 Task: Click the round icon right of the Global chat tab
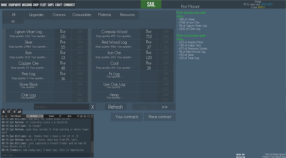(60, 116)
